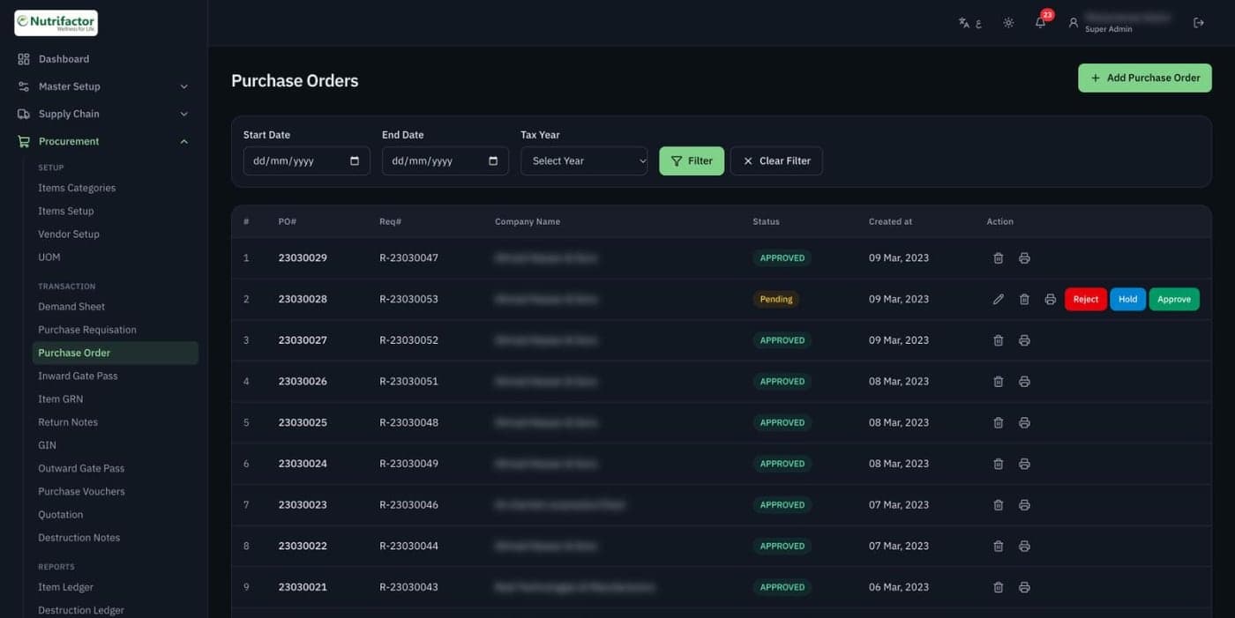Image resolution: width=1235 pixels, height=618 pixels.
Task: Print purchase order 23030029
Action: 1024,258
